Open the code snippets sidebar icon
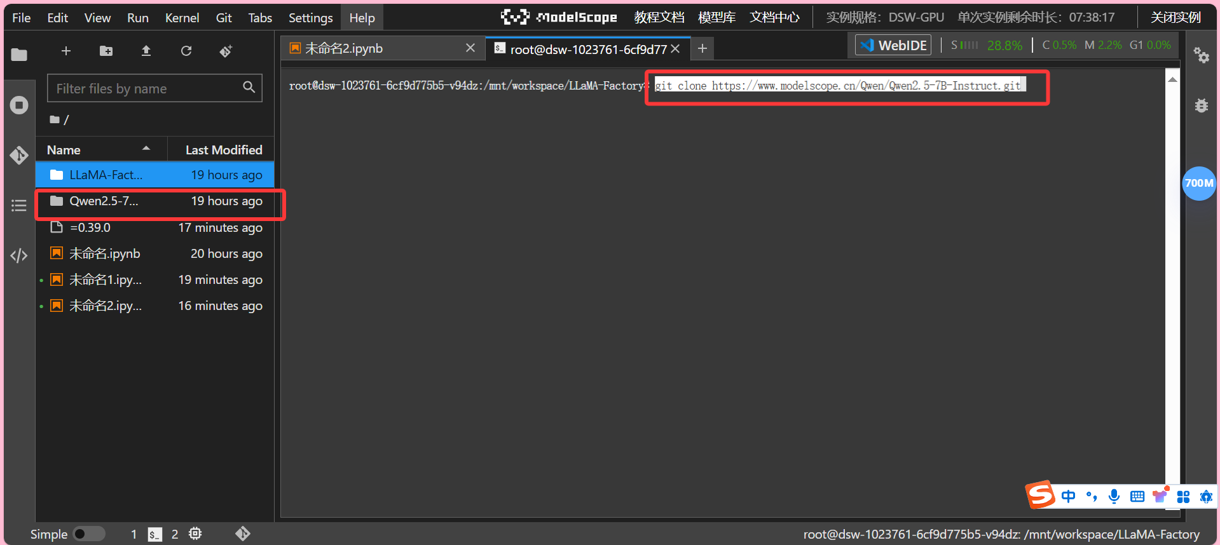This screenshot has height=545, width=1220. pos(19,255)
